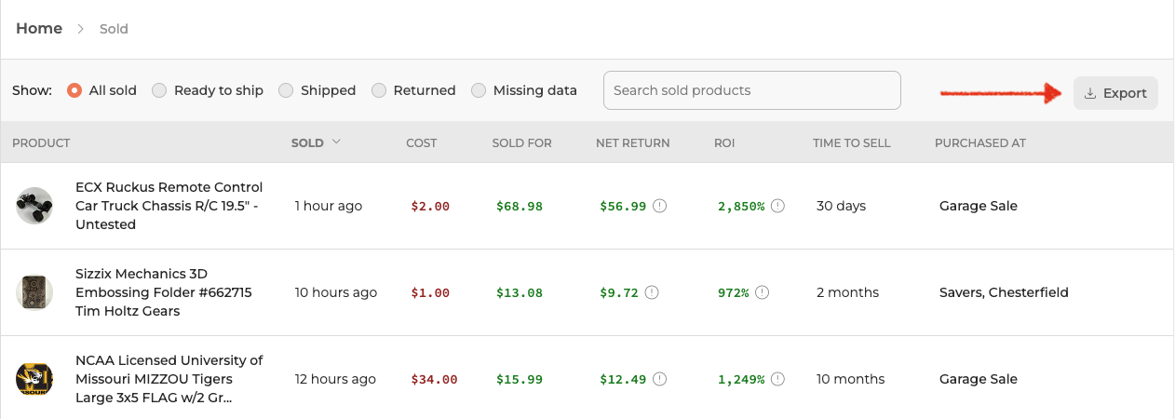Open the NCAA Mizzou Tigers flag product

(x=169, y=379)
